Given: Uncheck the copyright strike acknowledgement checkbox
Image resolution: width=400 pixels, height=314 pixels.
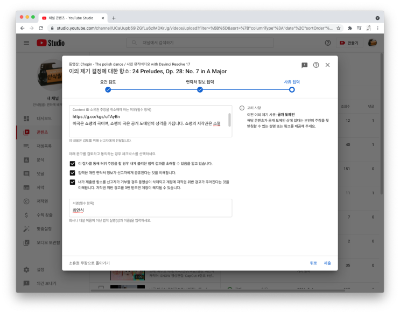Looking at the screenshot, I should pos(73,182).
